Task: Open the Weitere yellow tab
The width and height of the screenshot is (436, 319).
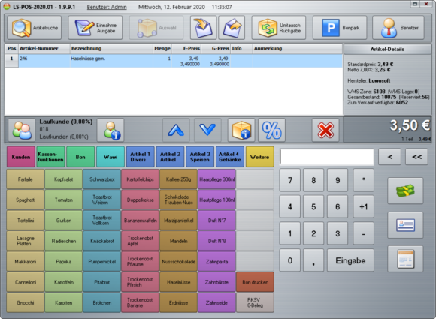Action: point(259,157)
